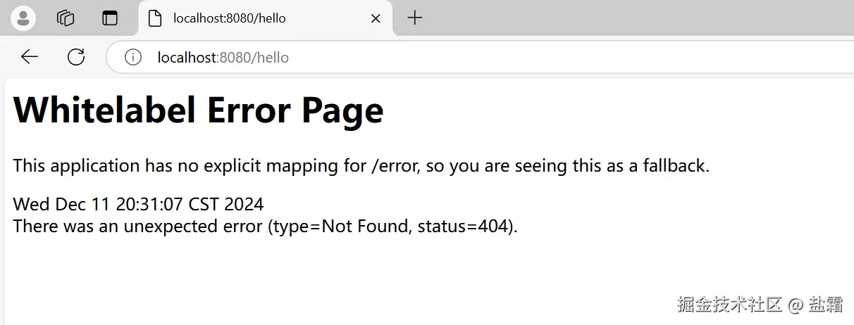Click the address bar URL text
This screenshot has width=854, height=325.
[x=223, y=57]
